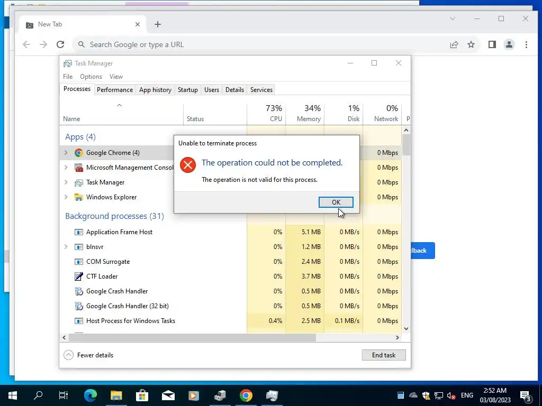The image size is (542, 406).
Task: Open the notification center icon
Action: pos(526,395)
